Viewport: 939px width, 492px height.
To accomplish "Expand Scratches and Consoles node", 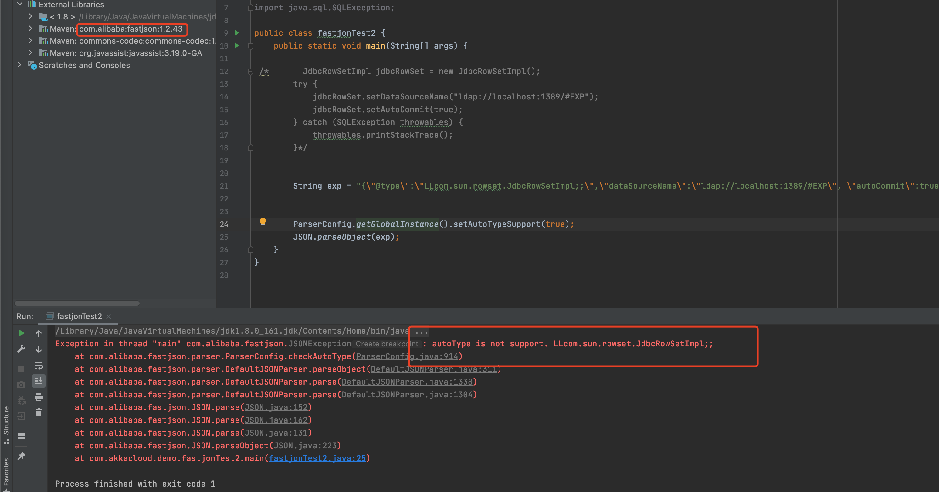I will 20,65.
